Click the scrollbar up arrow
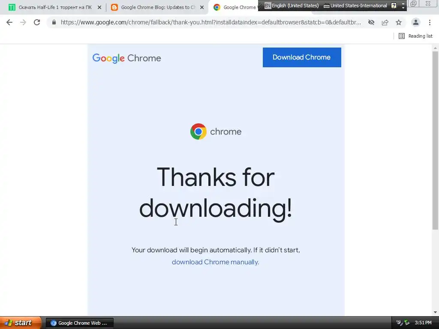The width and height of the screenshot is (439, 329). [435, 48]
